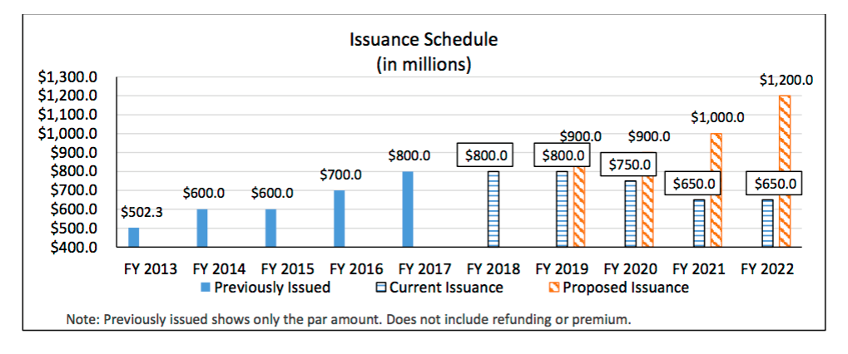The width and height of the screenshot is (848, 354).
Task: Click the Proposed Issuance legend swatch
Action: [552, 288]
